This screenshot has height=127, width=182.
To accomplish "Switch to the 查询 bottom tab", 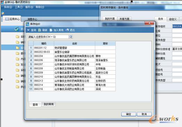I will click(x=35, y=105).
